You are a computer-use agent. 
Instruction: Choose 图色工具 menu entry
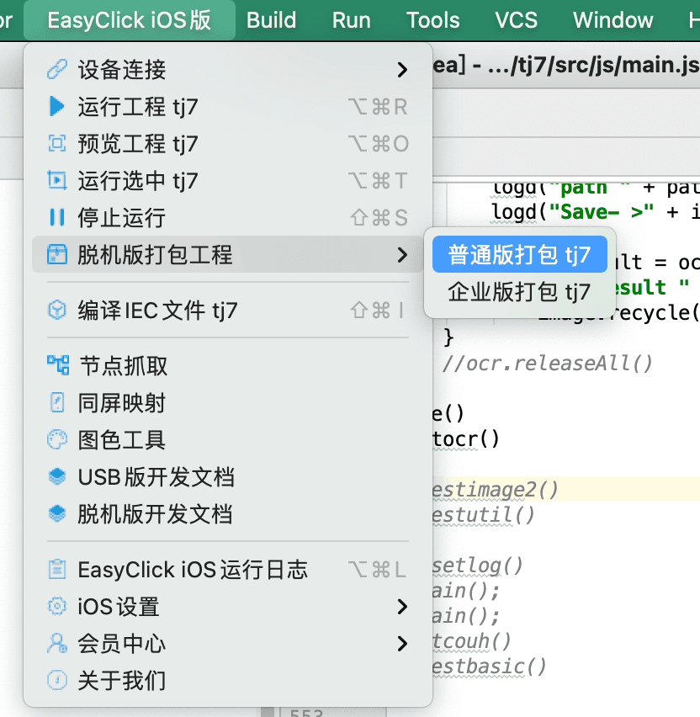(228, 440)
